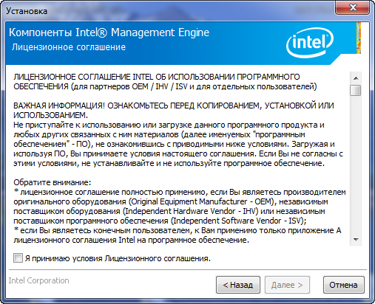
Task: Click the label 'Я принимаю условия Лицензионного соглашения'
Action: [x=118, y=258]
